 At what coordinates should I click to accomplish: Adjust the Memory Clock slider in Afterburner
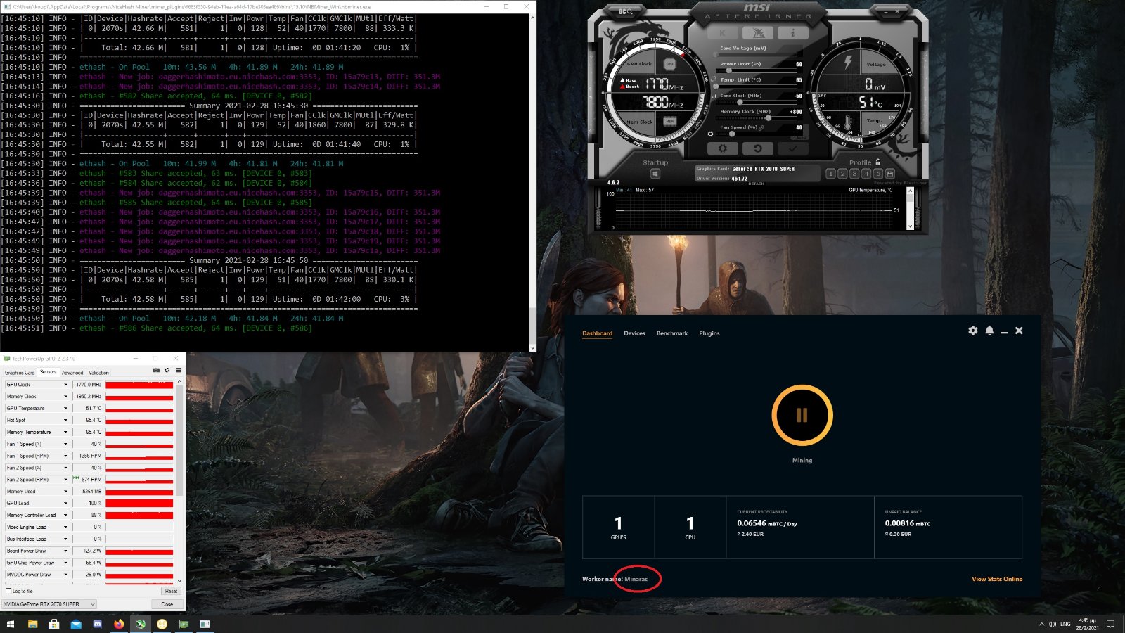click(758, 118)
